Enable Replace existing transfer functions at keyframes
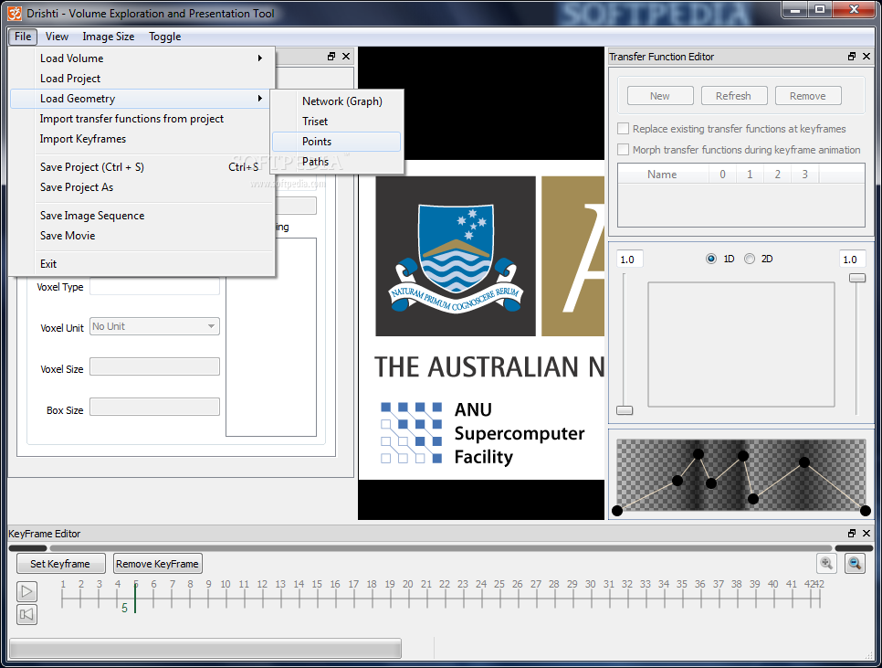The image size is (882, 668). tap(624, 129)
